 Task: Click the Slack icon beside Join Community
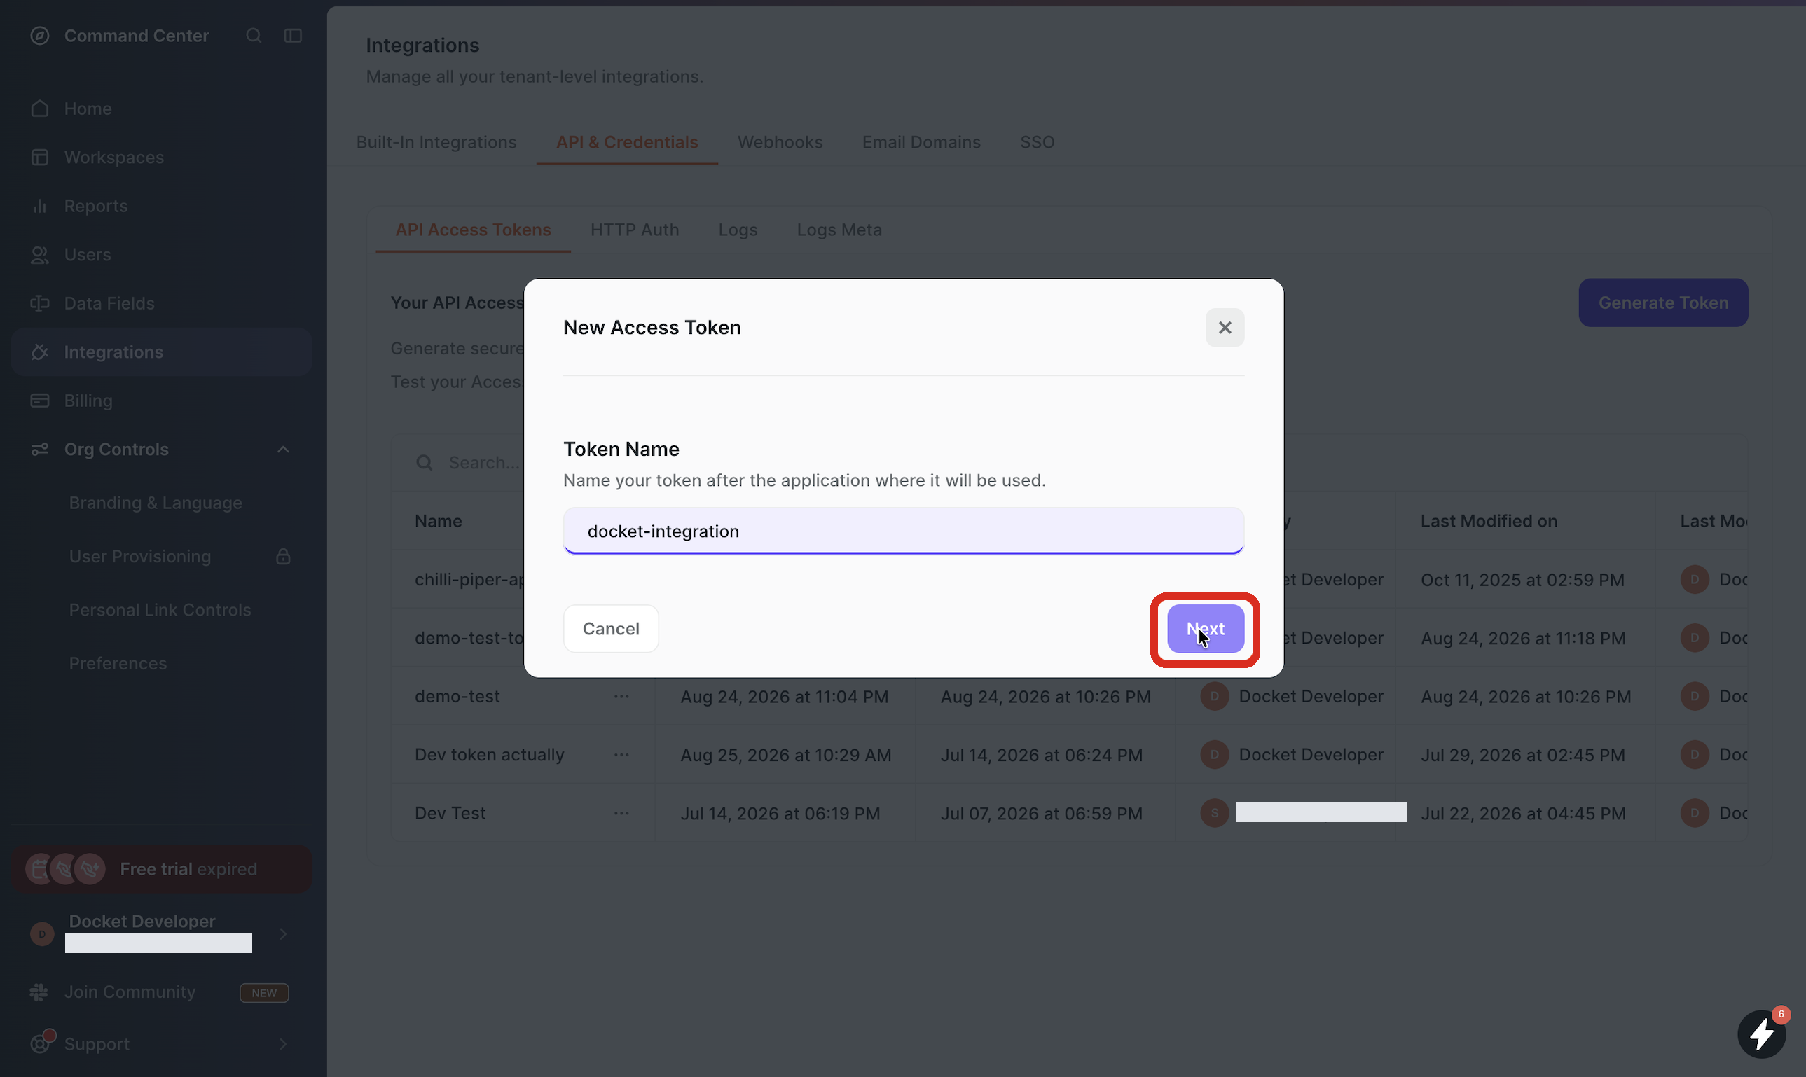(39, 992)
